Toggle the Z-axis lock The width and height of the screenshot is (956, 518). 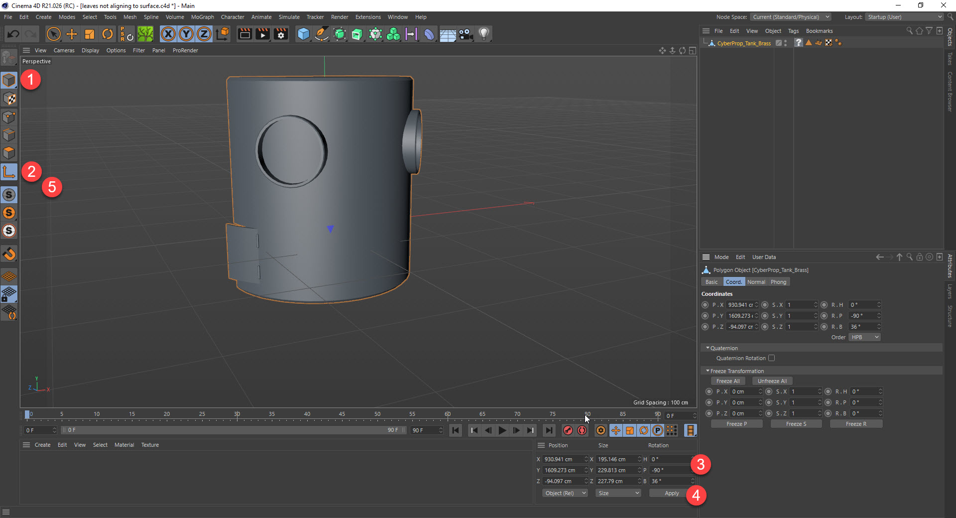(x=204, y=34)
